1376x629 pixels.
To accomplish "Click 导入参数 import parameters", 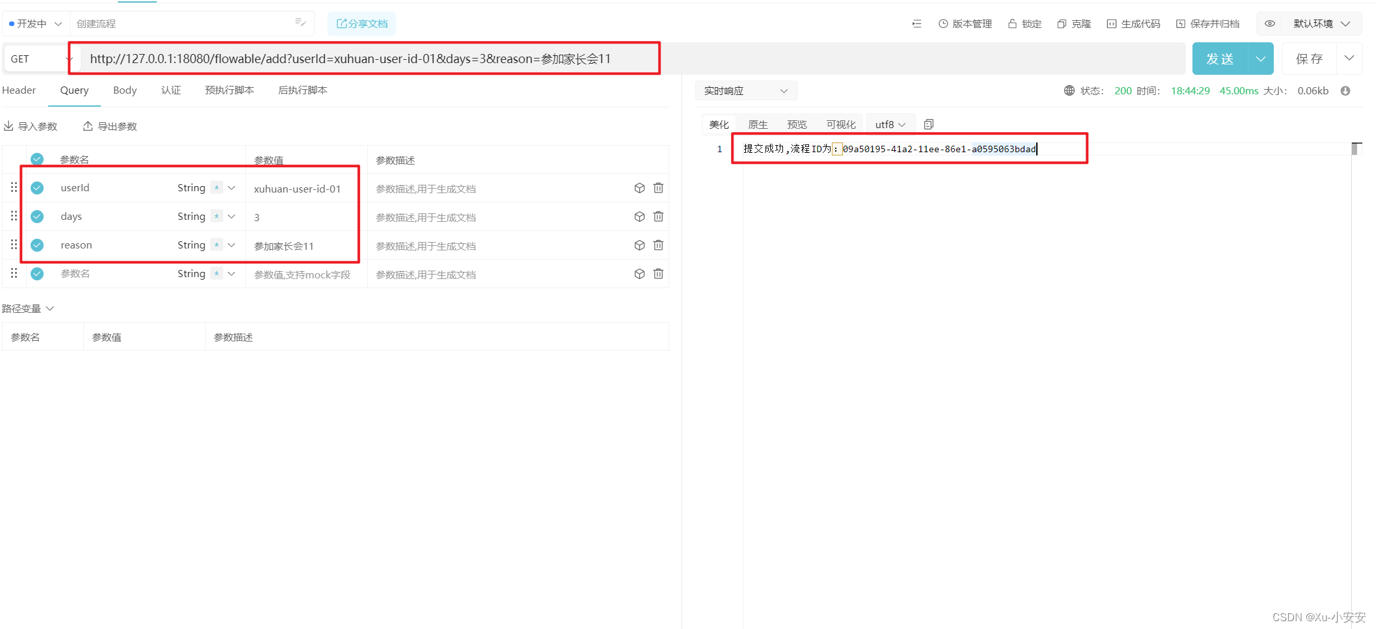I will [31, 126].
